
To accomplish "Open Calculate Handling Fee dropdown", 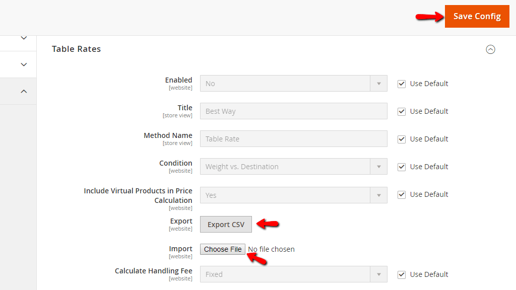I will [x=294, y=274].
